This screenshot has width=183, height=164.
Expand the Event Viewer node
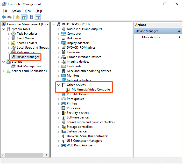(x=8, y=39)
